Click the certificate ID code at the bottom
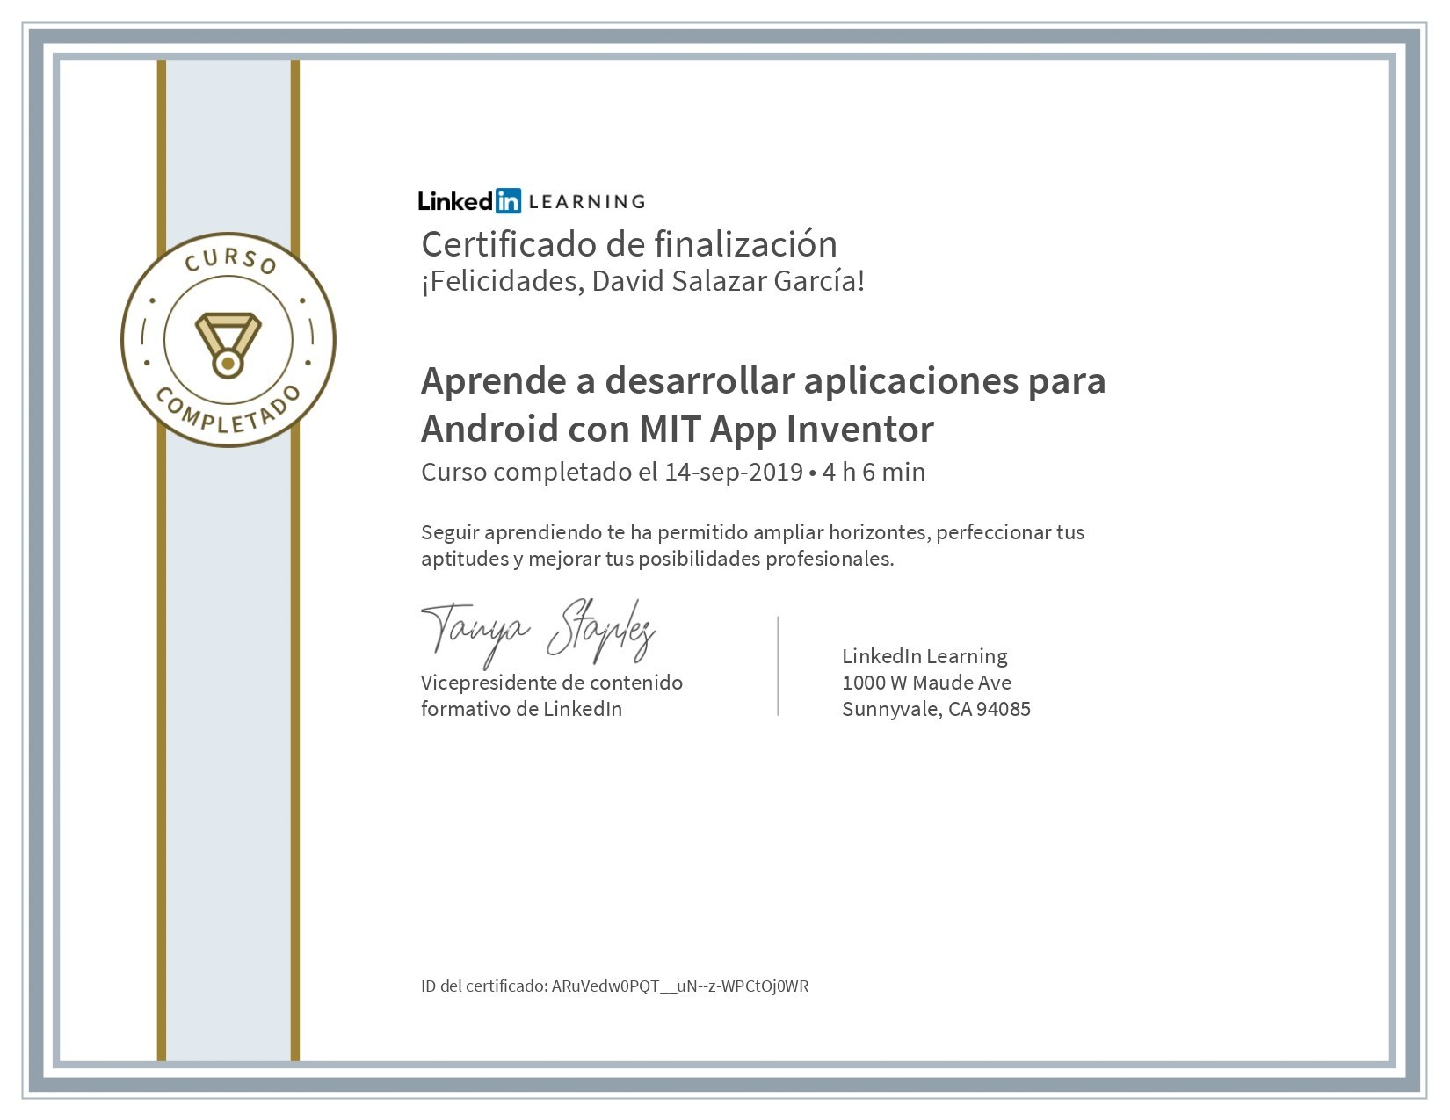The width and height of the screenshot is (1450, 1120). click(x=679, y=986)
